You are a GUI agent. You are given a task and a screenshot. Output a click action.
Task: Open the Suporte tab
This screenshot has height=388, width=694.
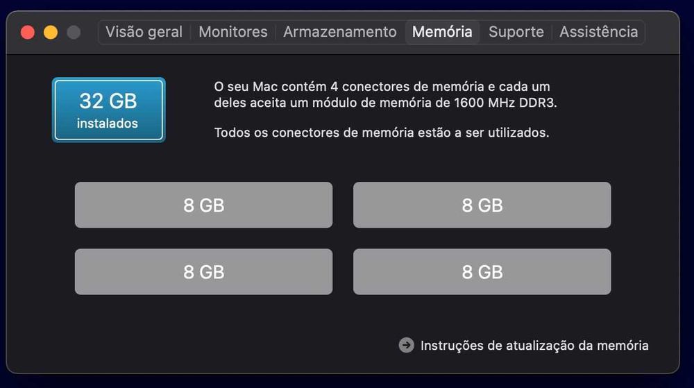pyautogui.click(x=516, y=32)
